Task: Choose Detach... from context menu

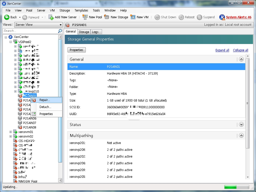Action: point(46,107)
